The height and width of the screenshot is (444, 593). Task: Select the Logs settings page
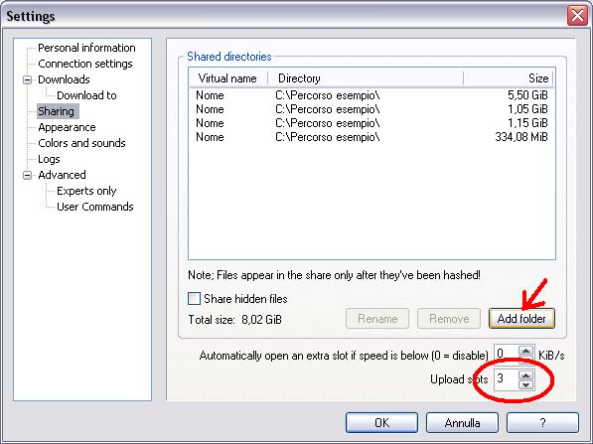pos(49,159)
